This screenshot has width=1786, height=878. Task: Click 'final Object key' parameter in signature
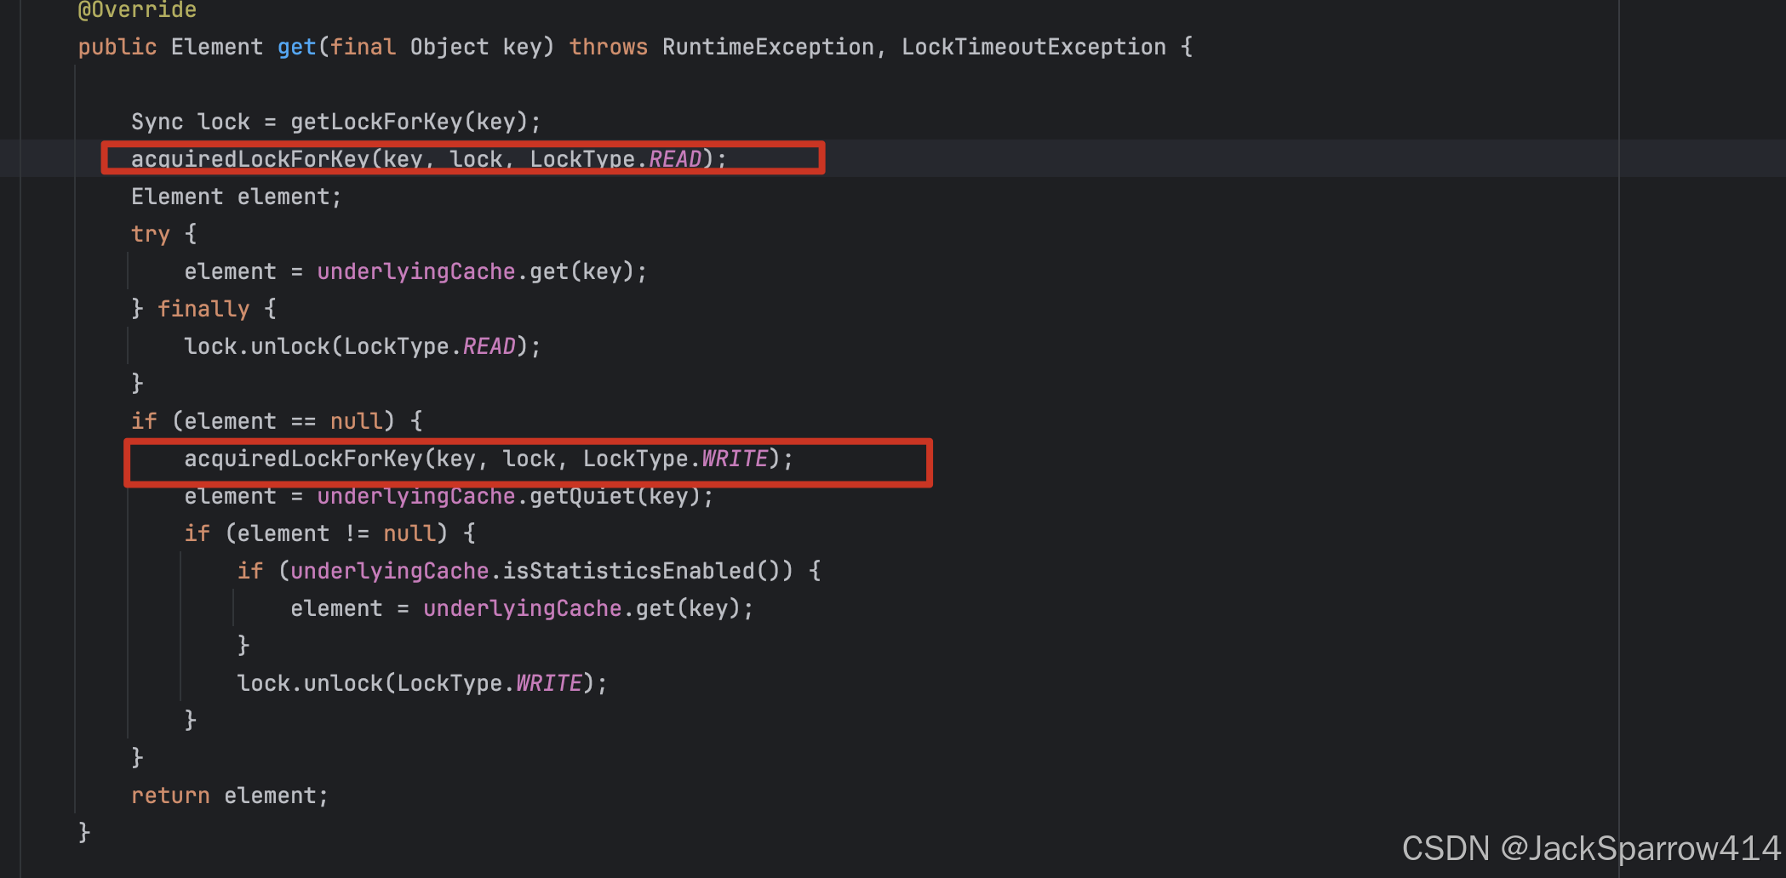click(436, 47)
